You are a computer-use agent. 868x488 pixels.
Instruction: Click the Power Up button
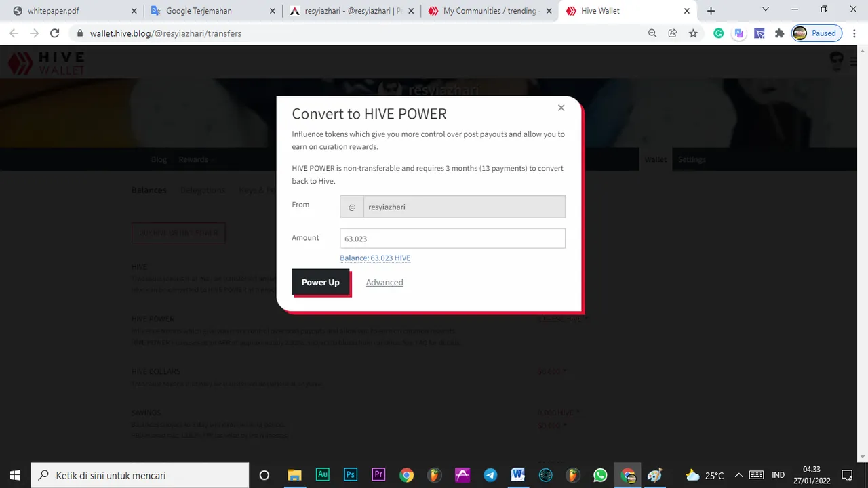[320, 282]
